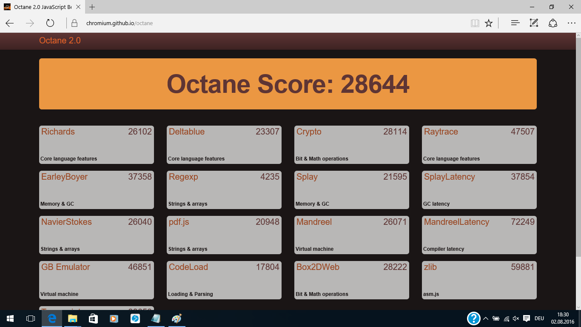The image size is (581, 327).
Task: Open the Crypto benchmark box
Action: 352,145
